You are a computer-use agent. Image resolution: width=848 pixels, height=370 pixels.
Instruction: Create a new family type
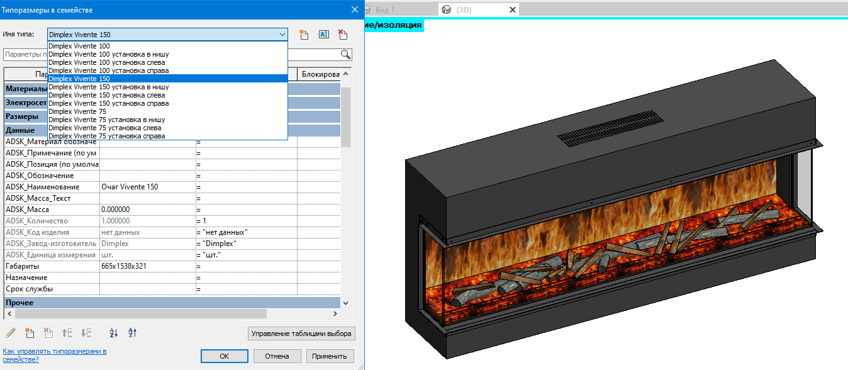click(x=304, y=35)
